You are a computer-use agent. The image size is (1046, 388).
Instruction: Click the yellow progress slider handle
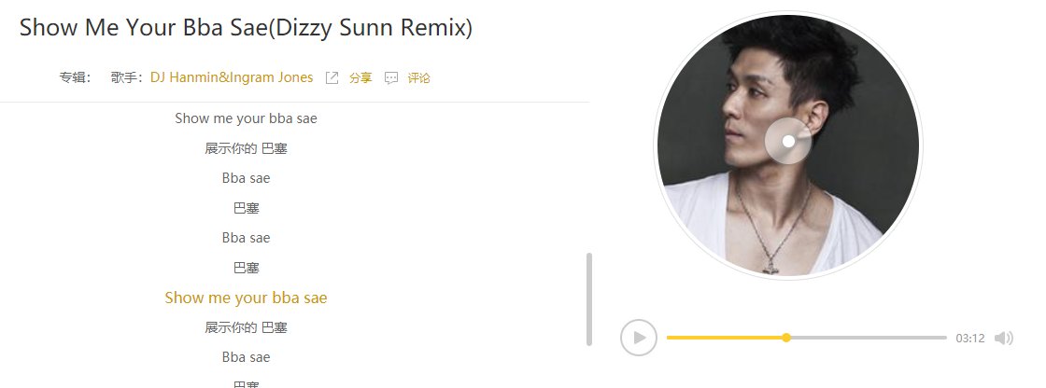[786, 338]
